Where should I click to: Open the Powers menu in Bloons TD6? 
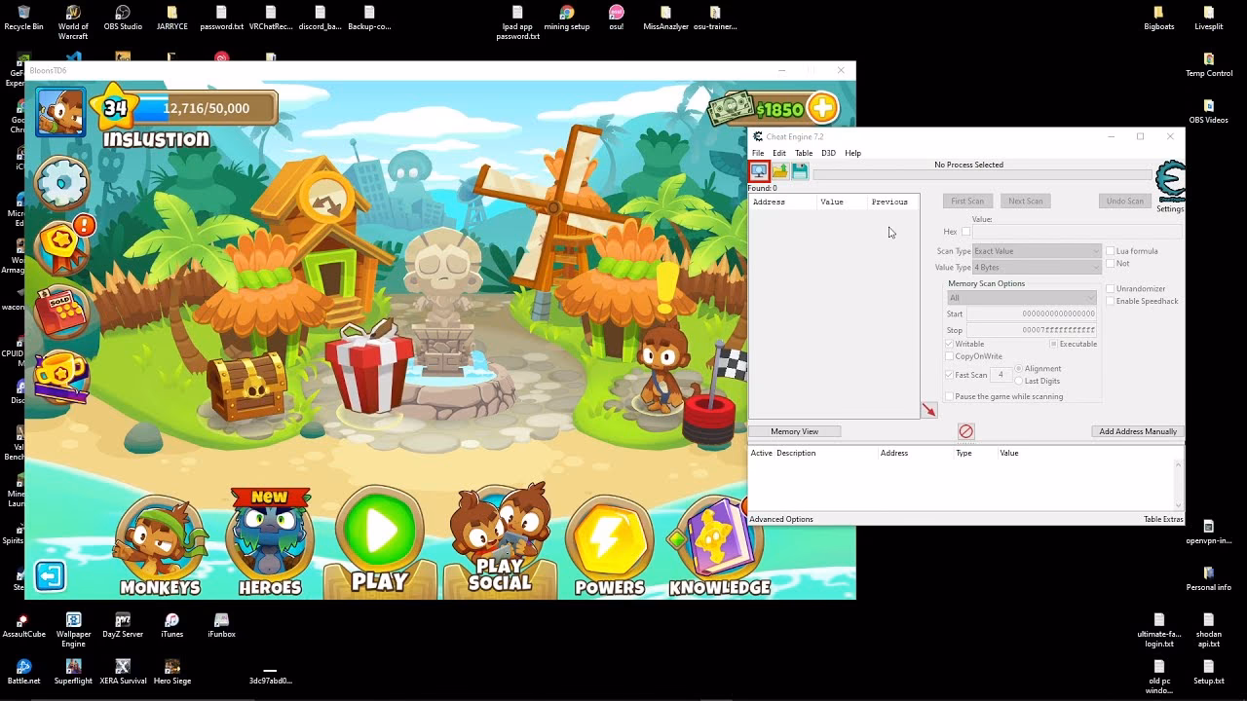tap(610, 545)
